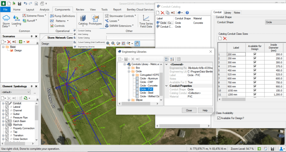Image resolution: width=286 pixels, height=152 pixels.
Task: Open Time Series Field Data
Action: 146,21
